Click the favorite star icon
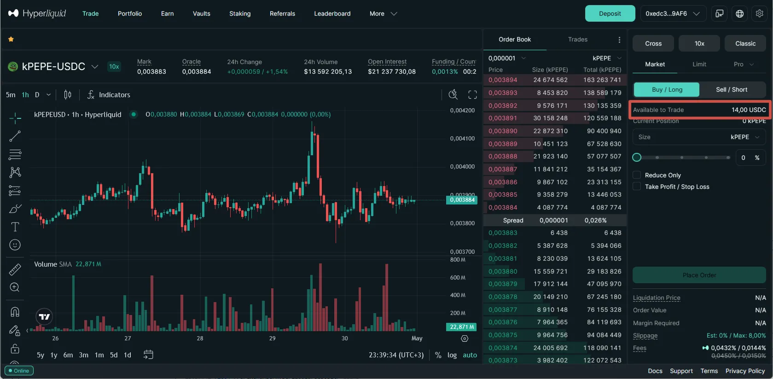 click(11, 40)
